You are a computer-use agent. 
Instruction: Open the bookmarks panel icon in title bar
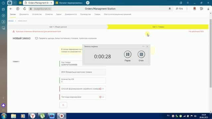click(x=181, y=3)
